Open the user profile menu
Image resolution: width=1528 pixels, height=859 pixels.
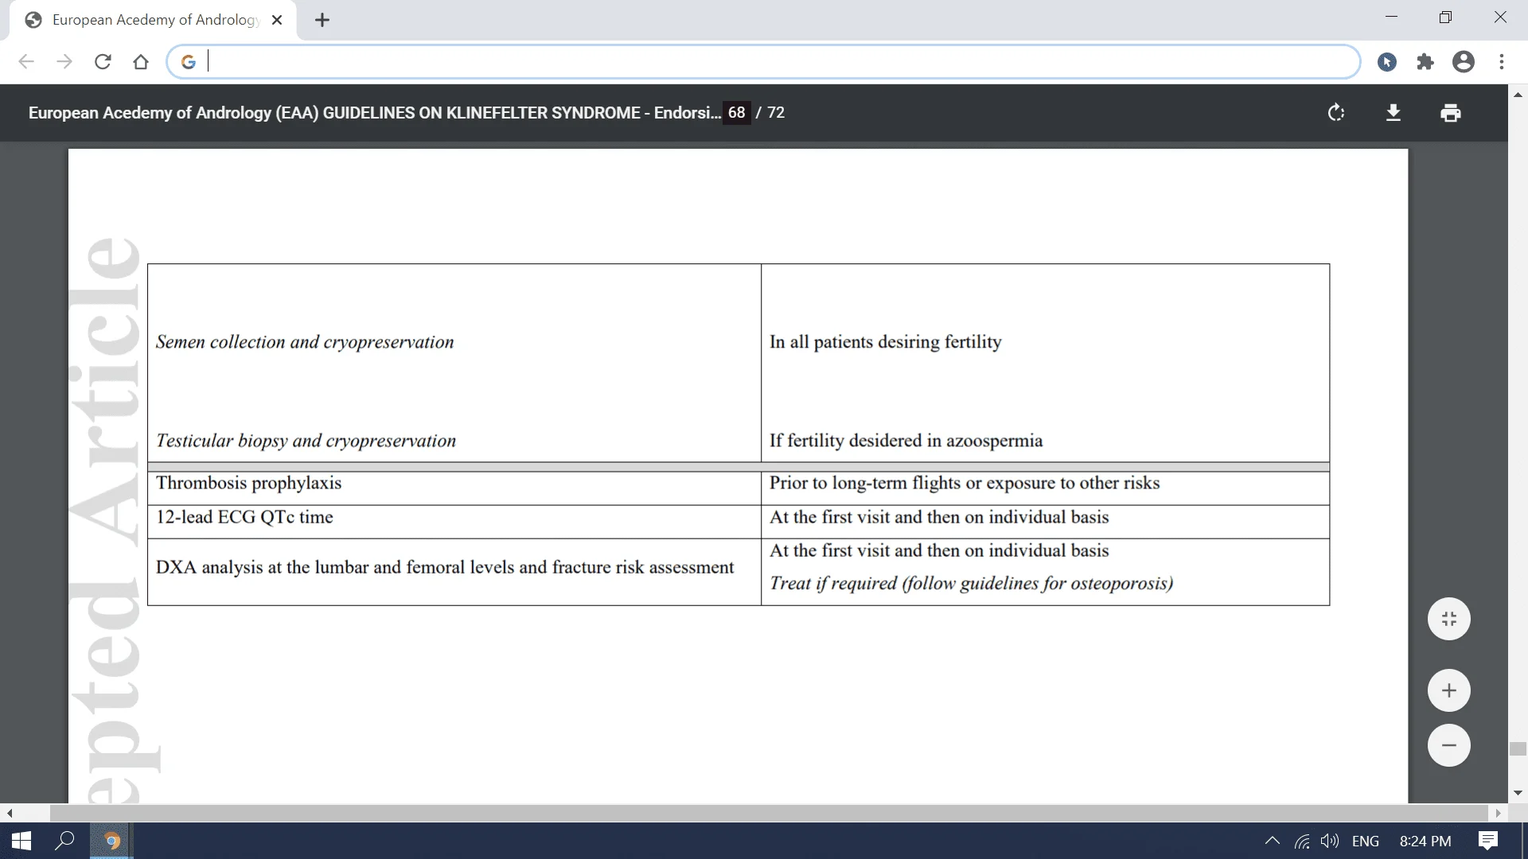point(1464,62)
